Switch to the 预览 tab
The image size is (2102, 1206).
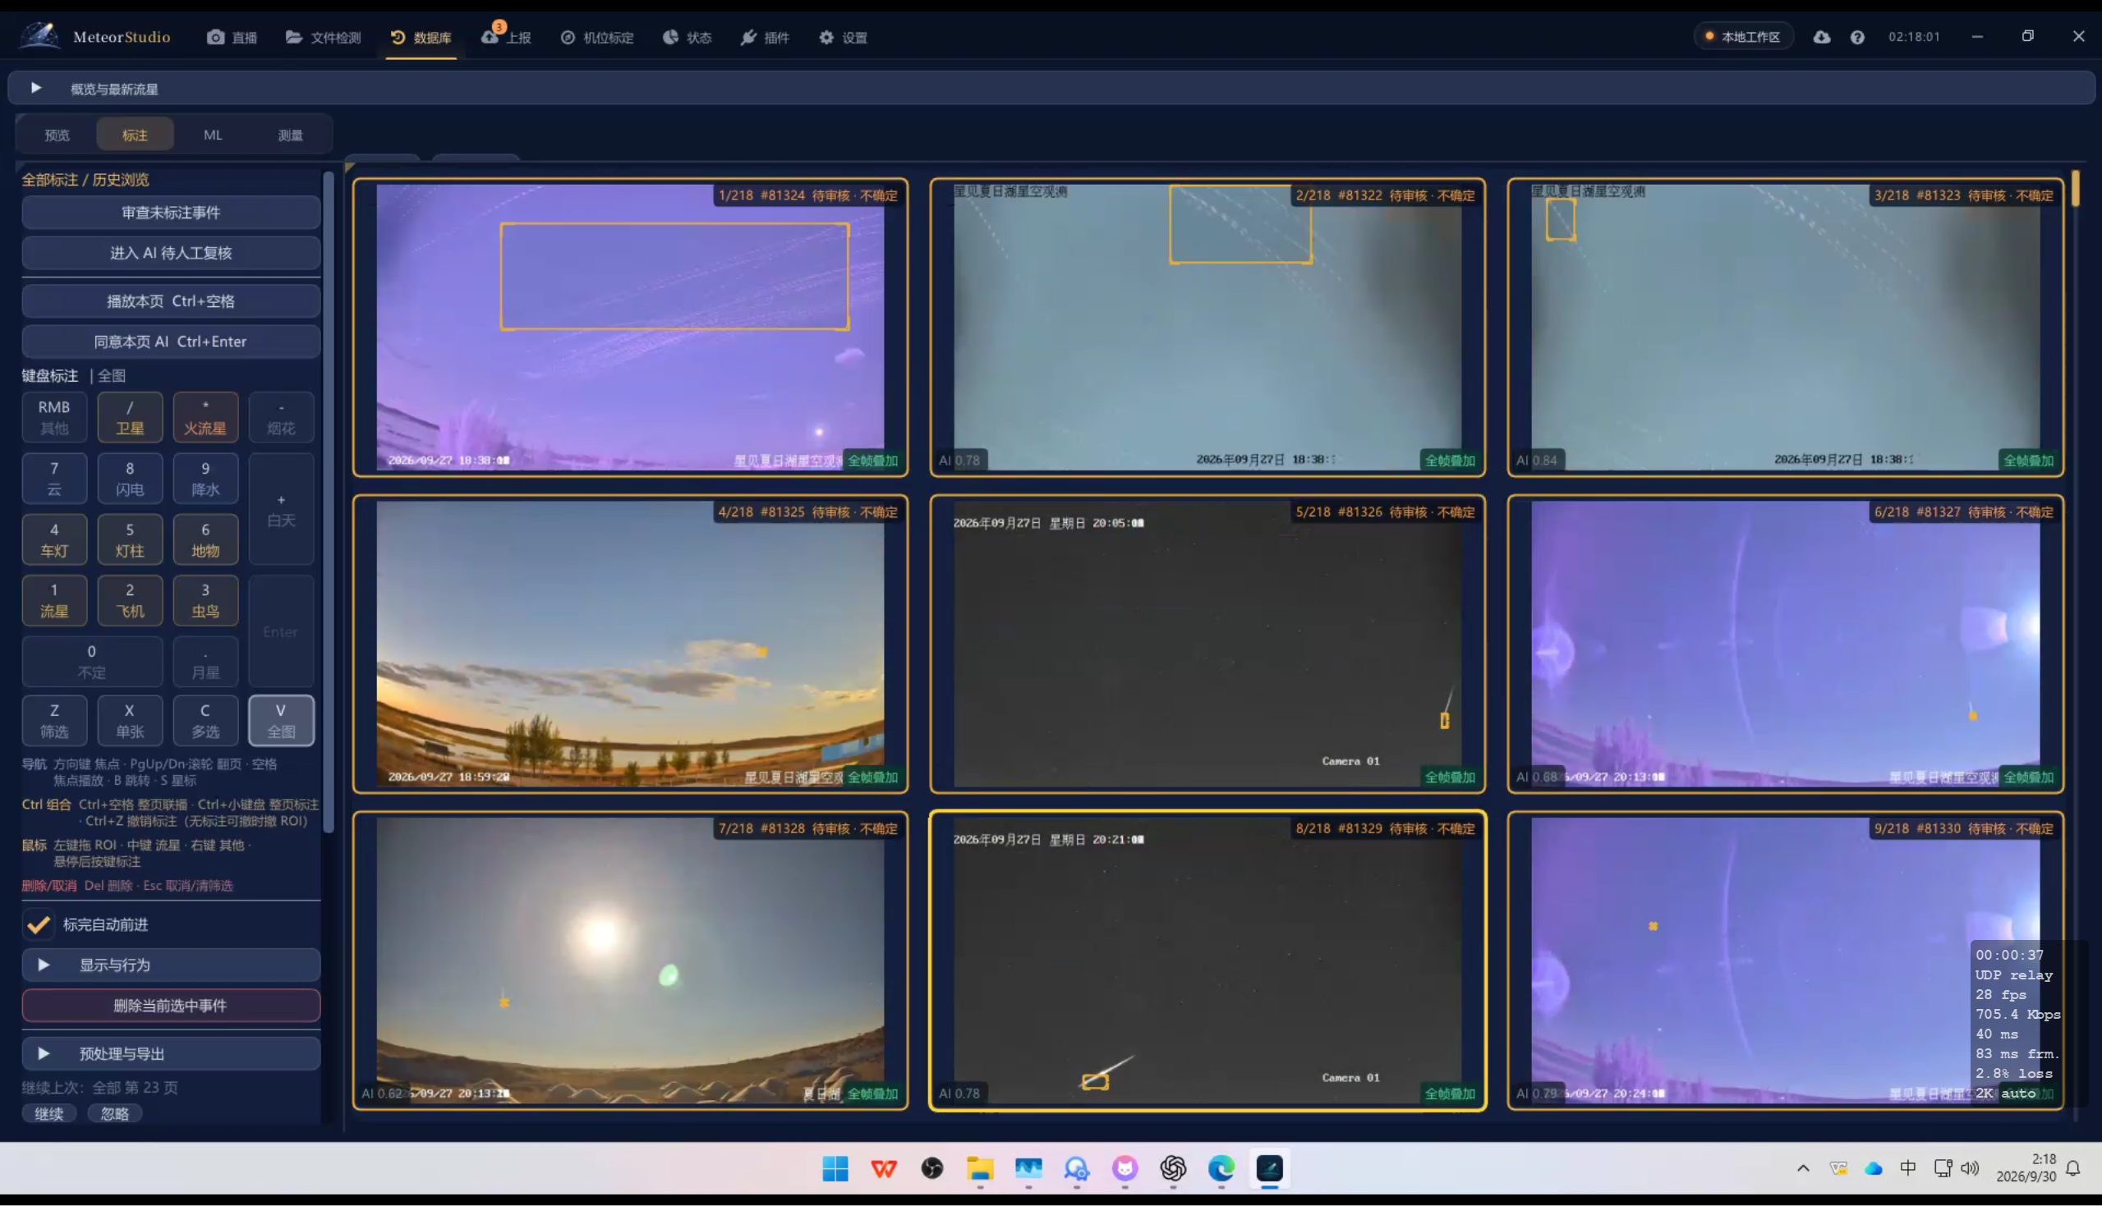[57, 134]
